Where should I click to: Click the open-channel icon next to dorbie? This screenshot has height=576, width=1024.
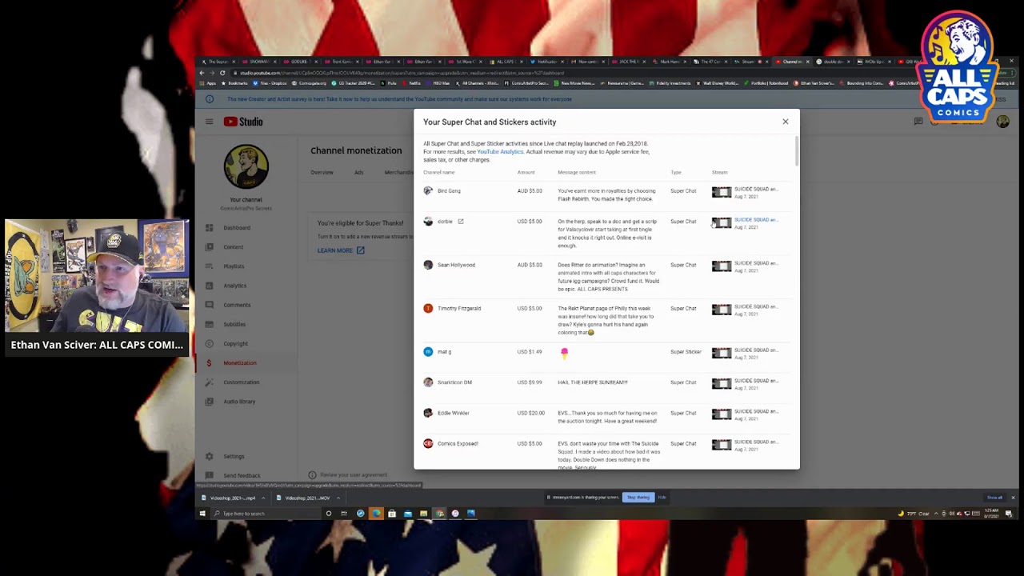[x=460, y=222]
